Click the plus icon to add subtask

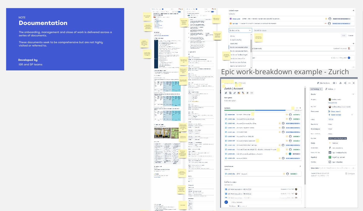coord(300,108)
